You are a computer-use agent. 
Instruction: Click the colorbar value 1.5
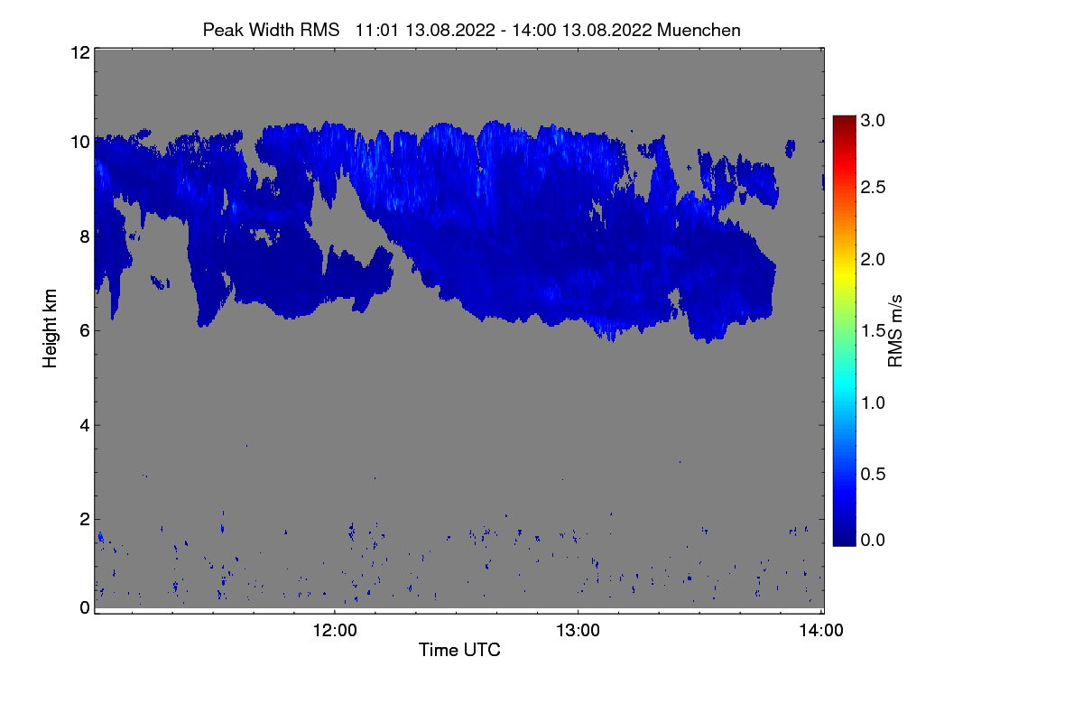pyautogui.click(x=871, y=331)
